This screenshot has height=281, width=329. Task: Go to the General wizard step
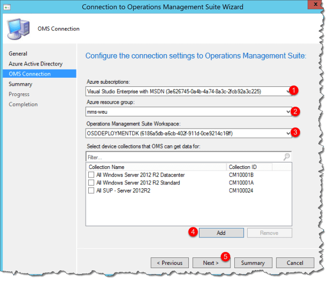[x=18, y=54]
